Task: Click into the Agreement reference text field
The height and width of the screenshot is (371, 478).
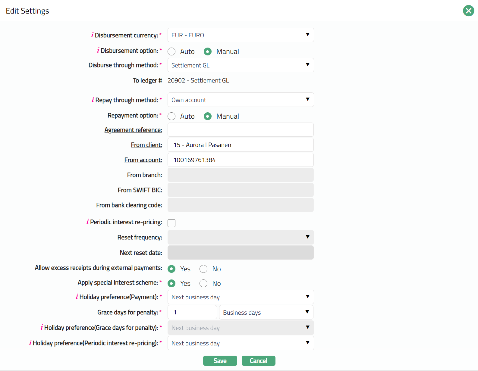Action: click(x=241, y=130)
